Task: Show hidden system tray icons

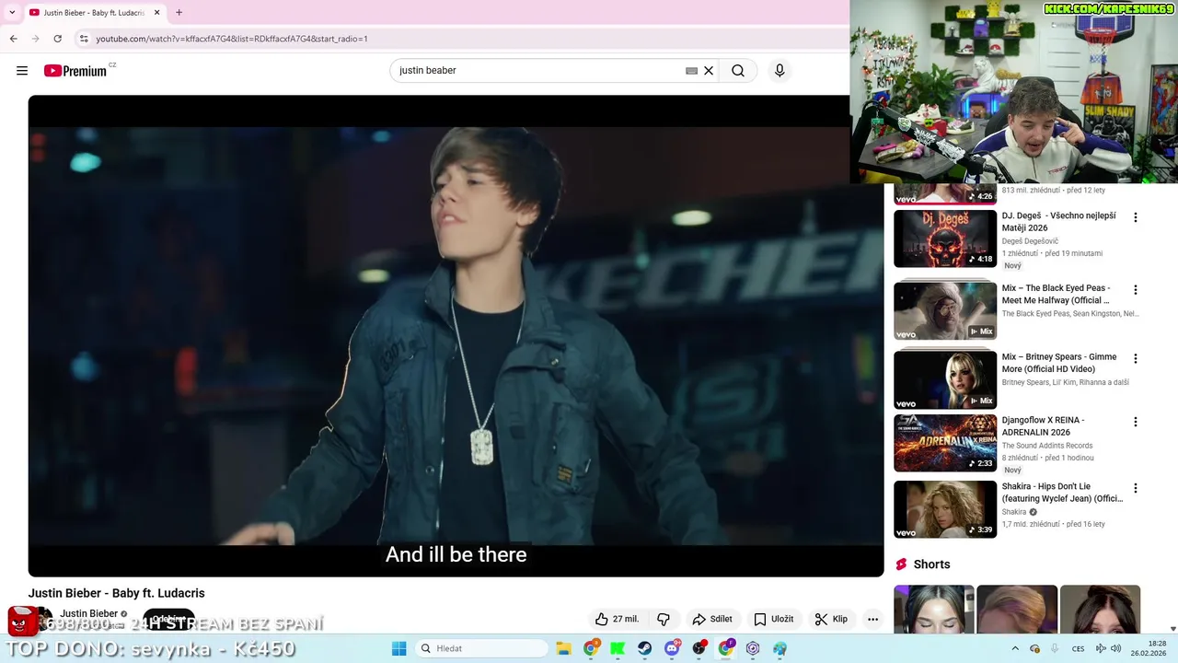Action: 1015,648
